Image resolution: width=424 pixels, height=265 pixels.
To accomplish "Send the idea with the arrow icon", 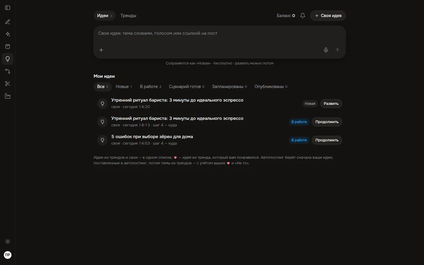I will click(x=337, y=50).
